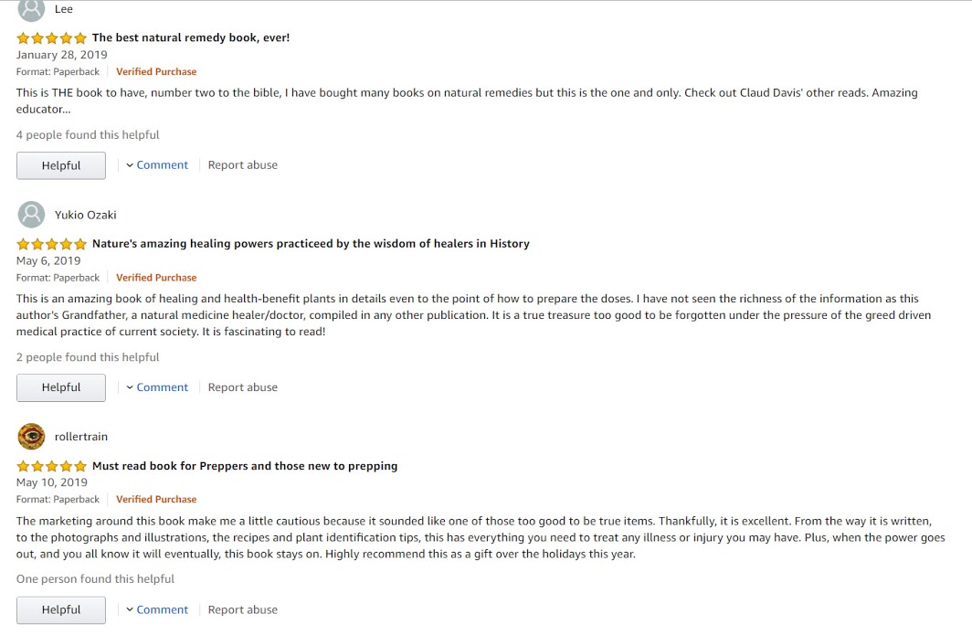Screen dimensions: 972x635
Task: Click Lee's profile avatar icon
Action: pos(31,9)
